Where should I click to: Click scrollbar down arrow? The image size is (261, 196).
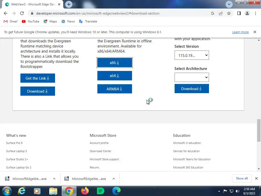(x=259, y=169)
